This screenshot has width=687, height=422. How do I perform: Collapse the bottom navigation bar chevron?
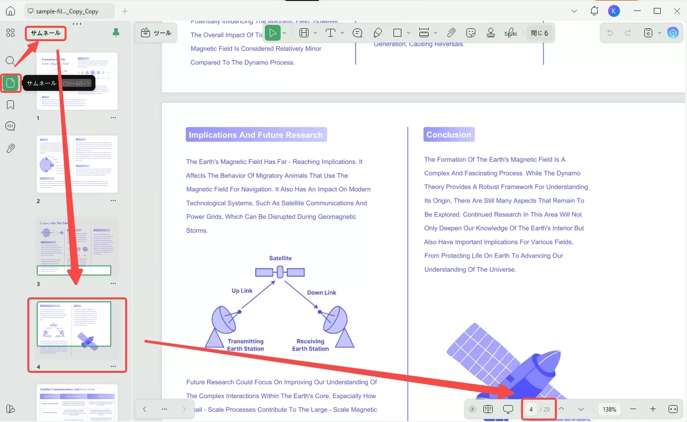point(472,409)
